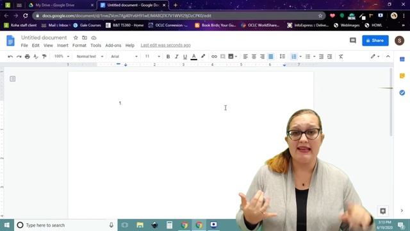Open File Explorer from taskbar
Screen dimensions: 410x231
coord(140,225)
